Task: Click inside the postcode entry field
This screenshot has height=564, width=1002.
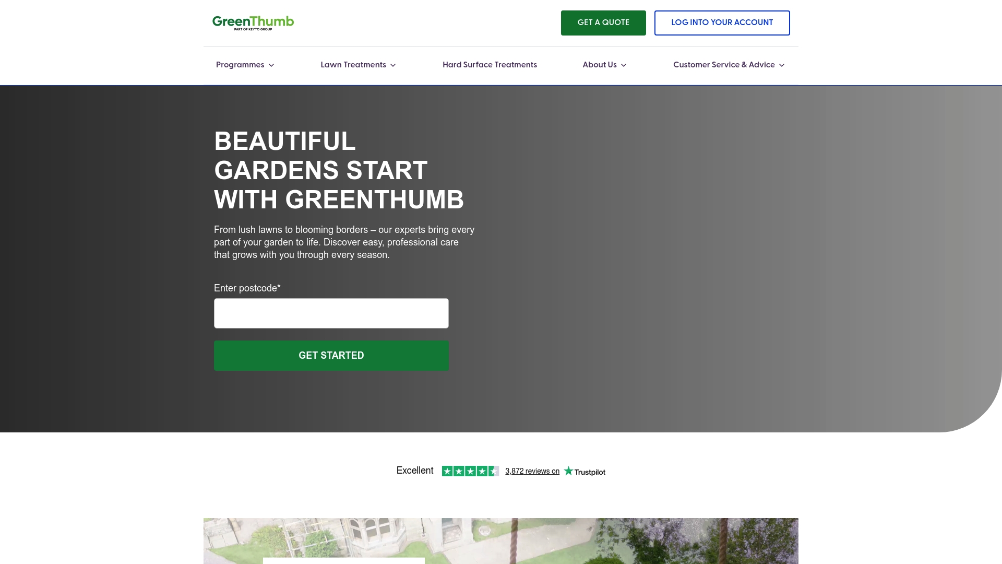Action: [331, 313]
